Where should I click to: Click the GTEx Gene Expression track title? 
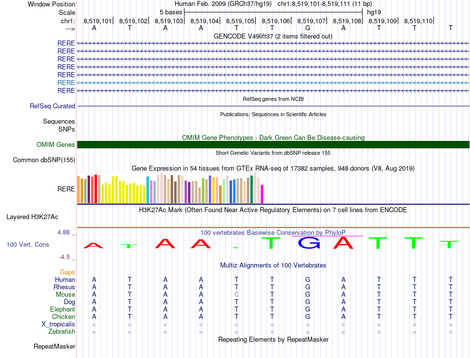pyautogui.click(x=273, y=168)
